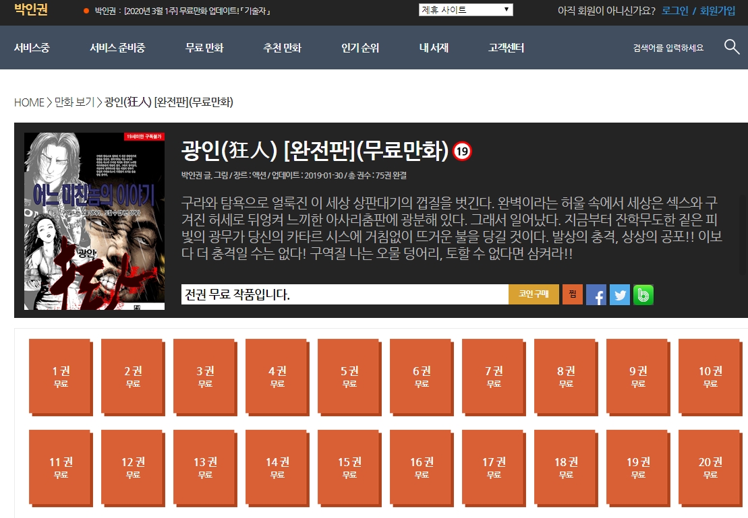Open volume 8권 무료

[x=566, y=377]
